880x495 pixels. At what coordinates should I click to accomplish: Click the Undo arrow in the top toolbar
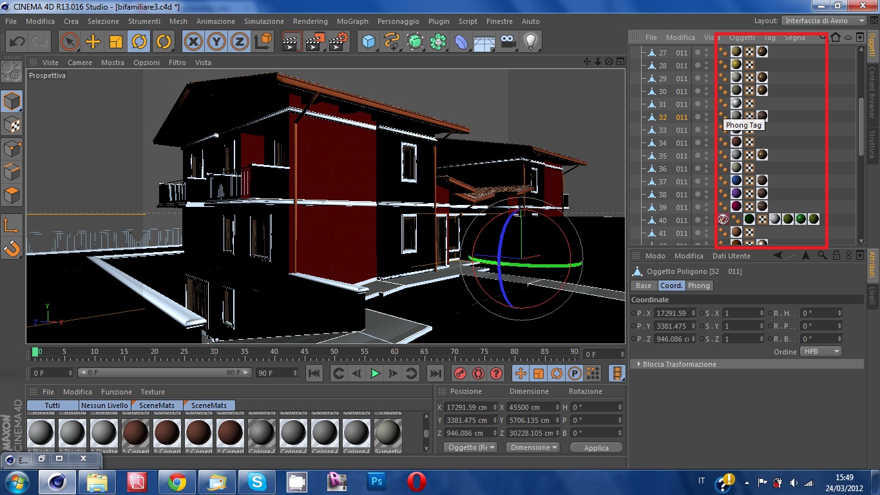tap(17, 42)
